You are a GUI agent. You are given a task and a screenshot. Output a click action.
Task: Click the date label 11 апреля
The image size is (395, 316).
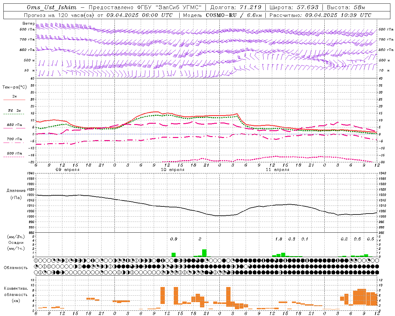pos(277,170)
